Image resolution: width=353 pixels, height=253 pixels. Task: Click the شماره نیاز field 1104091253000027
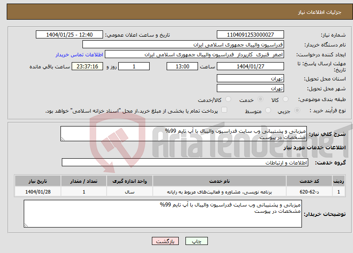250,34
